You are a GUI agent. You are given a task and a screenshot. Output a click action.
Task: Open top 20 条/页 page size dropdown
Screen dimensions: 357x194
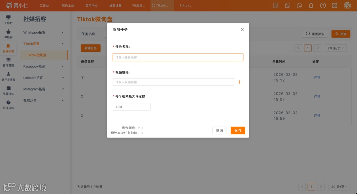(336, 48)
